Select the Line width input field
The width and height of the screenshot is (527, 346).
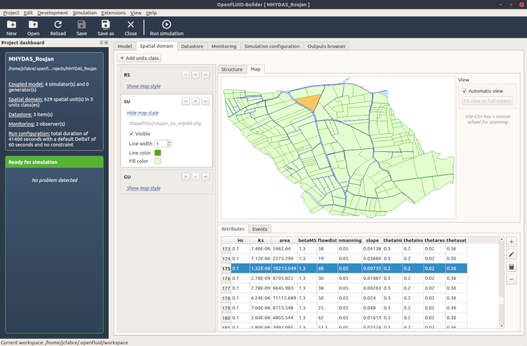[160, 144]
